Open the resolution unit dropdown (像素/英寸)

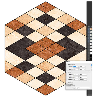pyautogui.click(x=83, y=79)
